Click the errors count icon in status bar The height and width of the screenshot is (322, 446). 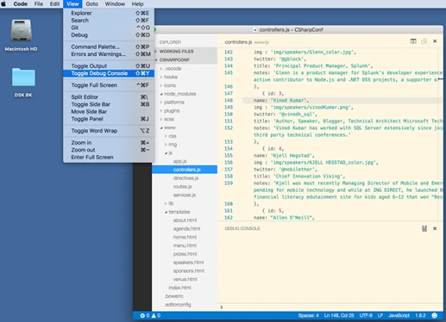[x=142, y=315]
